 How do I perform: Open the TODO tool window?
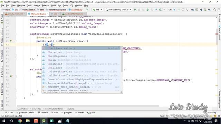click(9, 113)
